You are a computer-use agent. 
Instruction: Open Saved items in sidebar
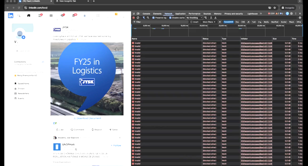(22, 84)
